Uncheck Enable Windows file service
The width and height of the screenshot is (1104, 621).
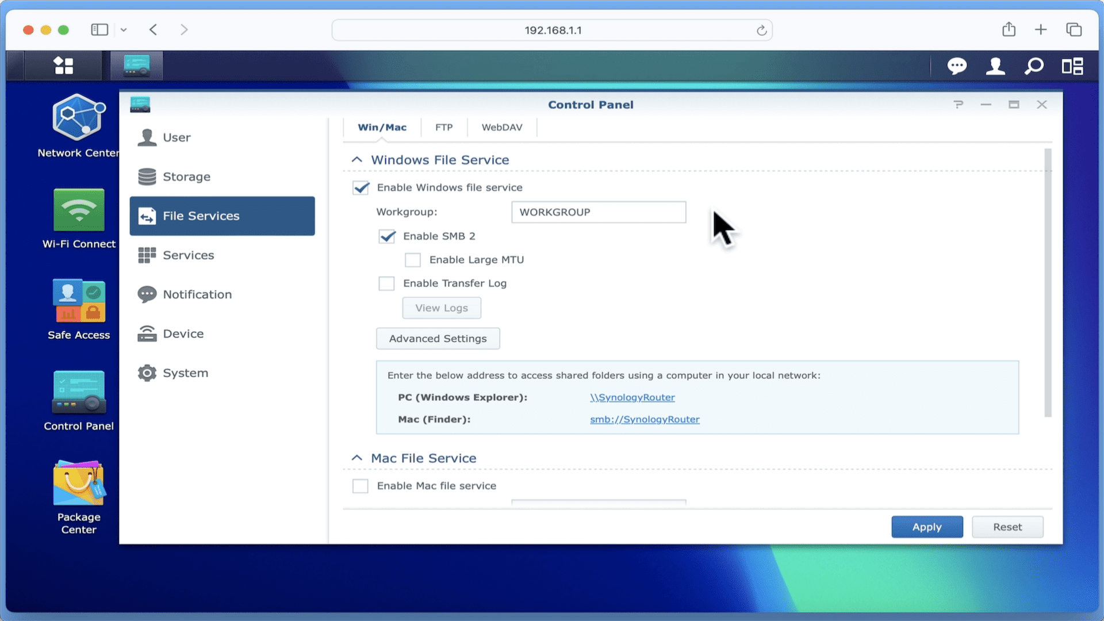coord(361,187)
